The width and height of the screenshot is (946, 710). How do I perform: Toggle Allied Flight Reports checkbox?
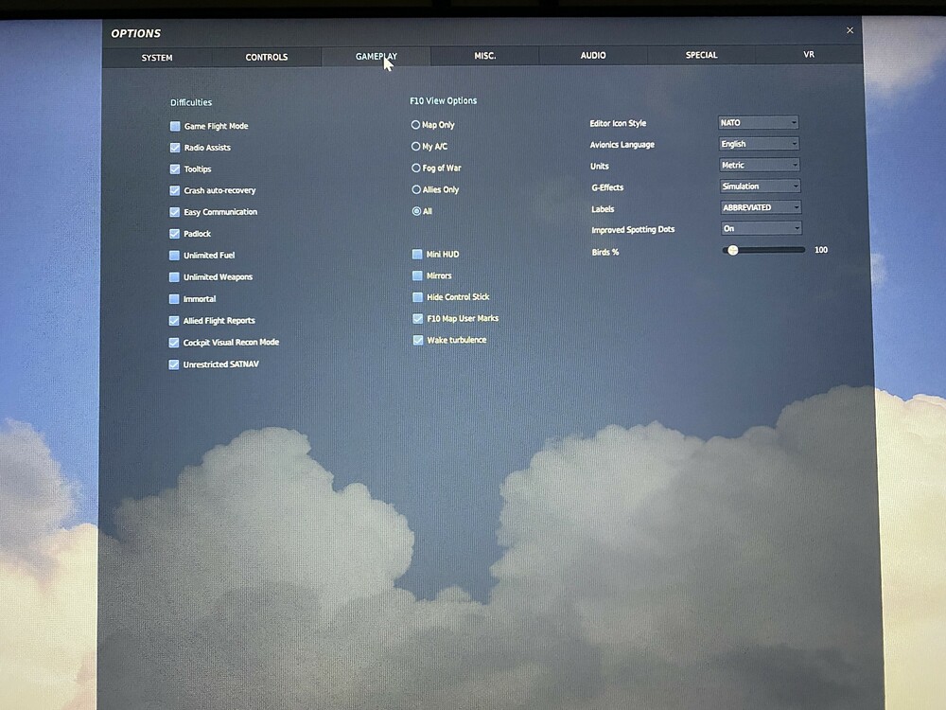coord(174,321)
